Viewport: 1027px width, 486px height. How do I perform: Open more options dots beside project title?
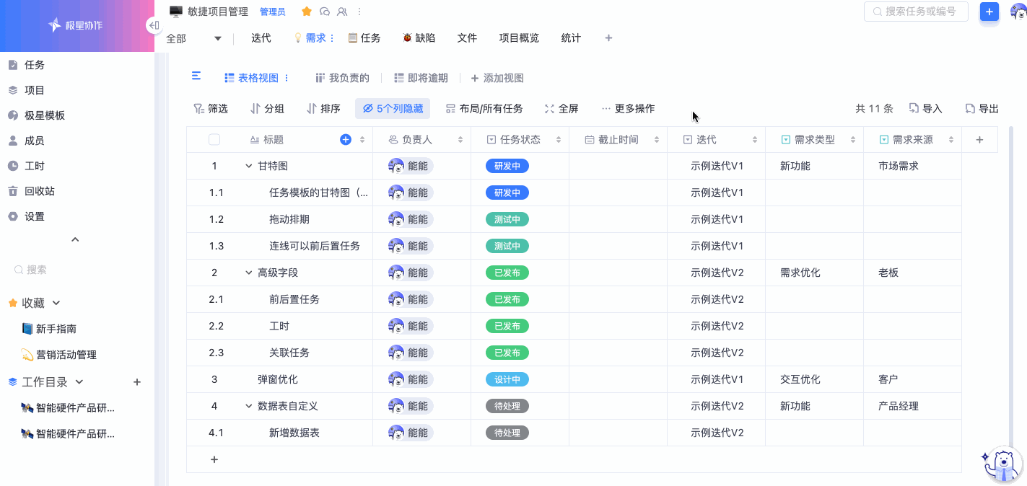tap(359, 12)
